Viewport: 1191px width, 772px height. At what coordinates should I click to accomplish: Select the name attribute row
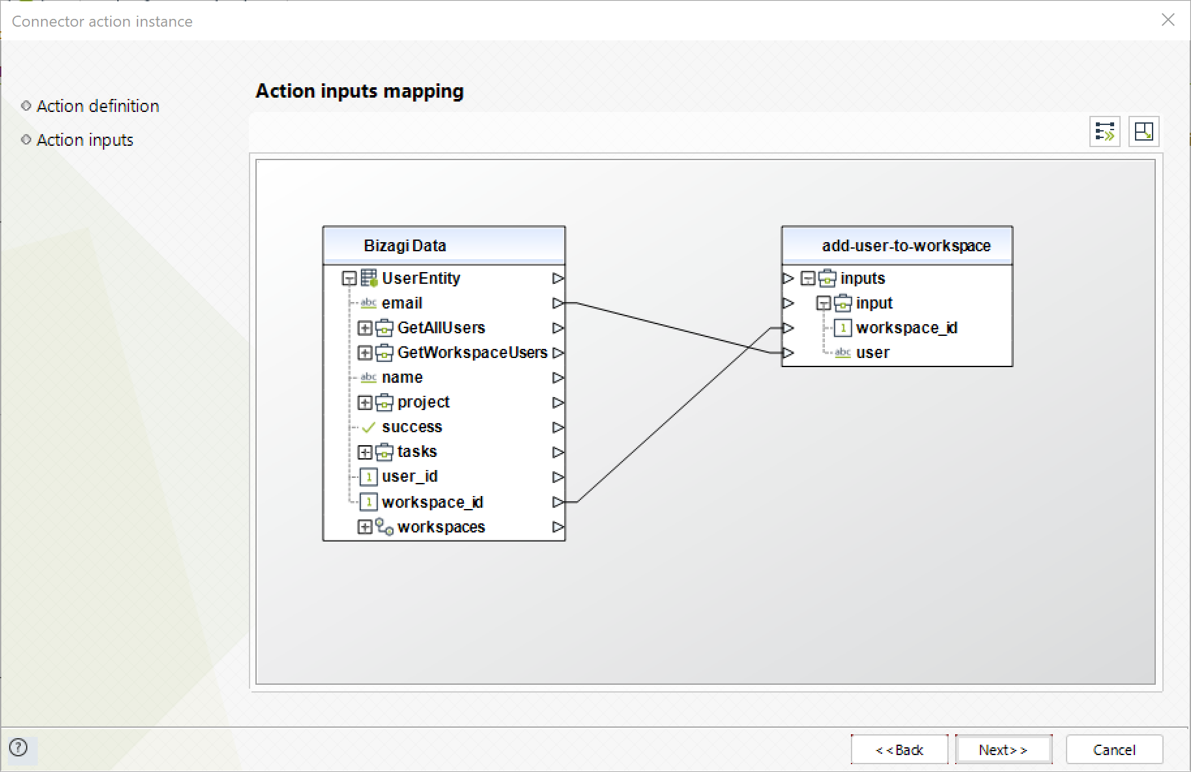tap(444, 378)
